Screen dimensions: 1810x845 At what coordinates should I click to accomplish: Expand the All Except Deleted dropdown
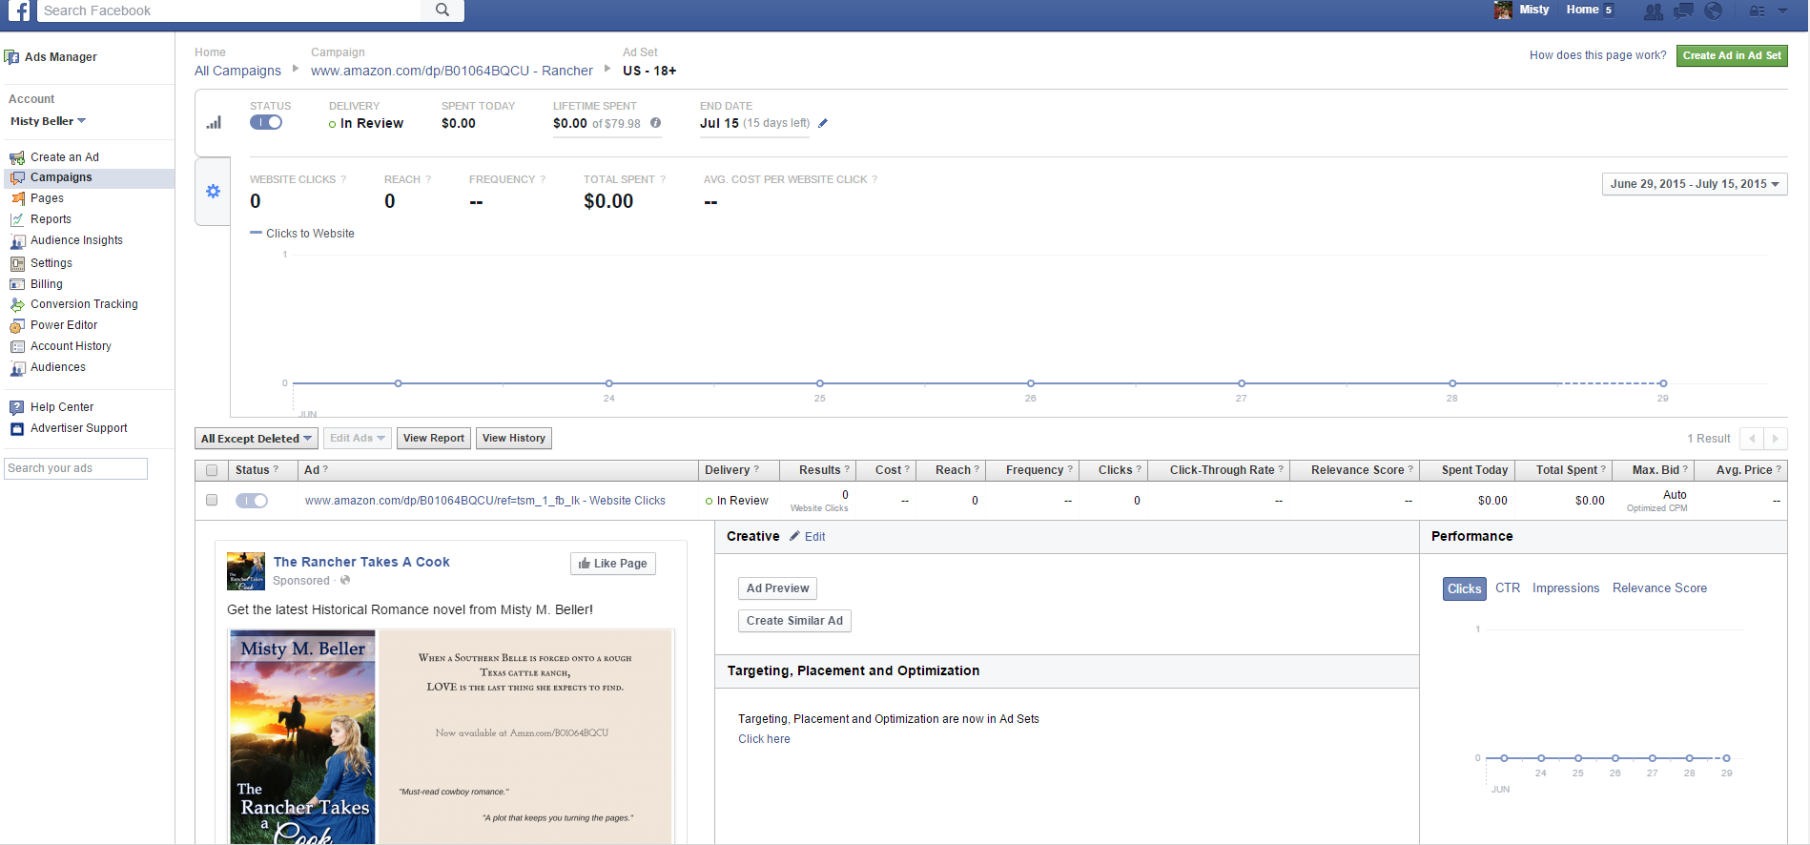tap(257, 439)
